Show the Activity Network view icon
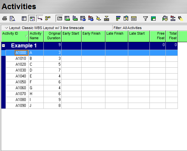The width and height of the screenshot is (187, 151). [48, 18]
